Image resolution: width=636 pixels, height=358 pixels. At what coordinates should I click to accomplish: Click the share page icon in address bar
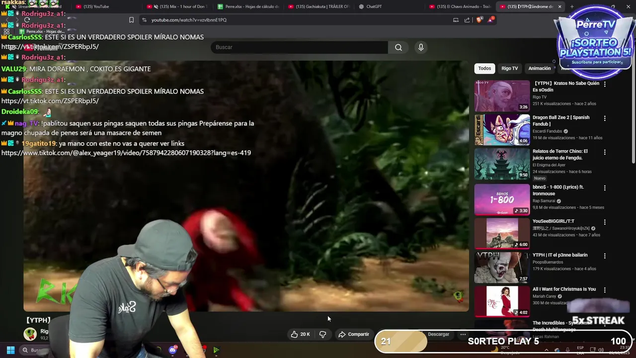467,20
